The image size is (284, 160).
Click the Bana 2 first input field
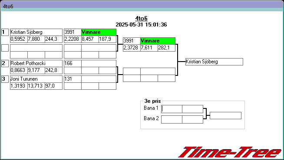[x=172, y=120]
